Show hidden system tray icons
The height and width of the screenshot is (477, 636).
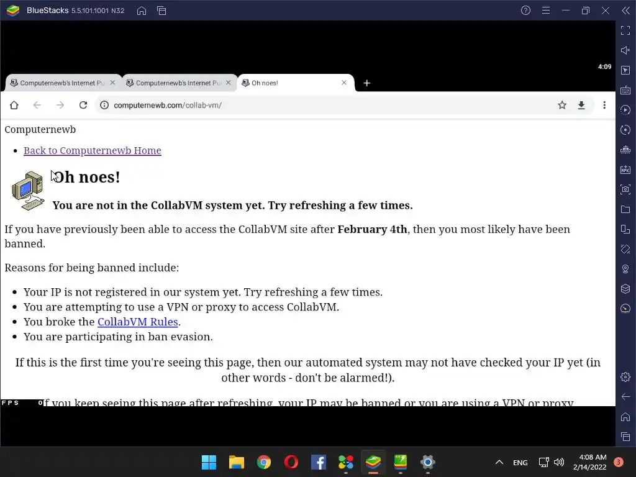pyautogui.click(x=499, y=462)
